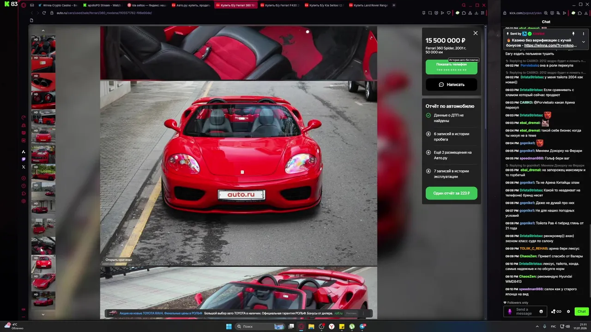
Task: Open the Yandex browser taskbar icon
Action: pos(332,326)
